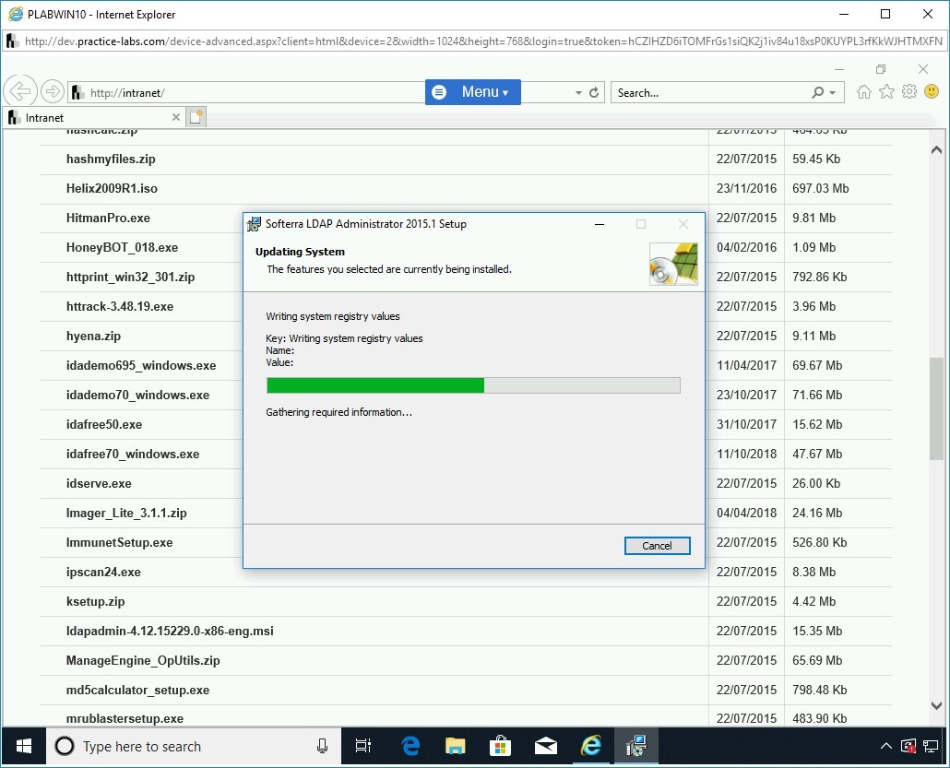Download the ldapadmin-4.12.15229.0-x86-eng.msi file
The image size is (950, 768).
click(x=170, y=632)
